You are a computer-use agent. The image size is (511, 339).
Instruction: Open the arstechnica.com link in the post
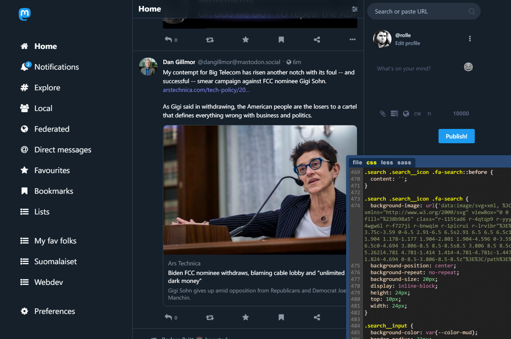206,90
